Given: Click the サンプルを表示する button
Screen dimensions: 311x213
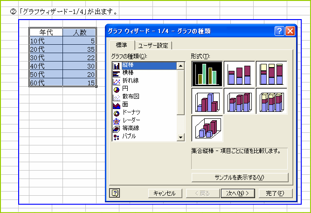Looking at the screenshot, I should (x=240, y=177).
